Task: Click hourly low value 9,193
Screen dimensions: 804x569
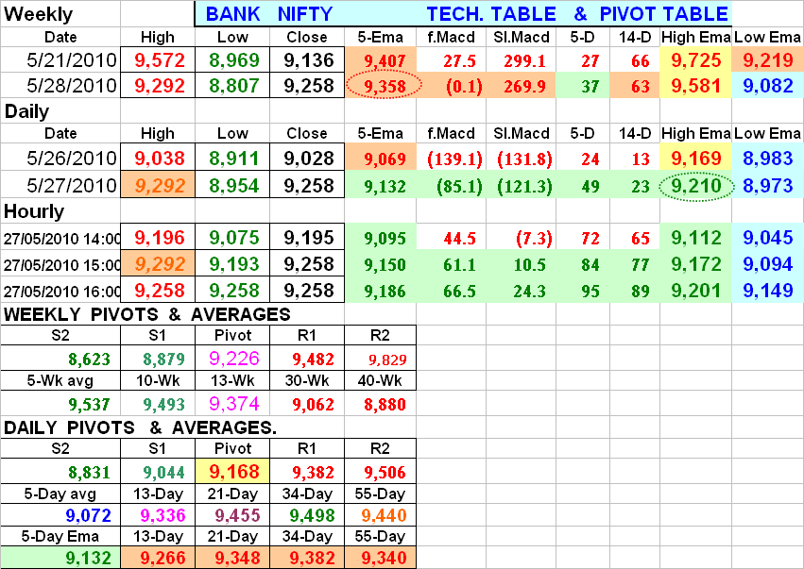Action: point(233,264)
